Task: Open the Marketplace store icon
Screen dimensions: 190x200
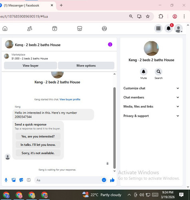Action: tap(80, 28)
